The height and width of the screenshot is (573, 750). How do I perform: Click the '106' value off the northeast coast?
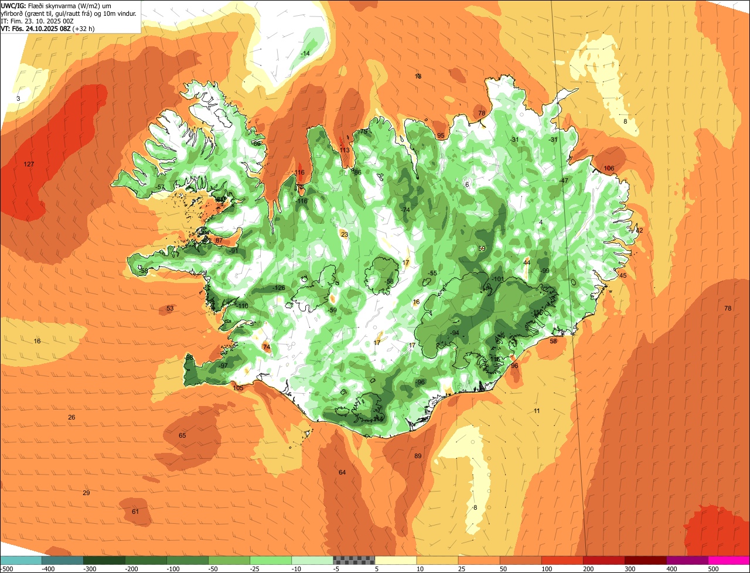click(609, 169)
